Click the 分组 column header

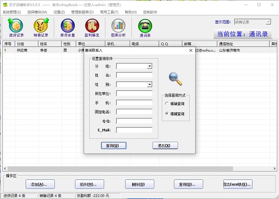pos(27,44)
